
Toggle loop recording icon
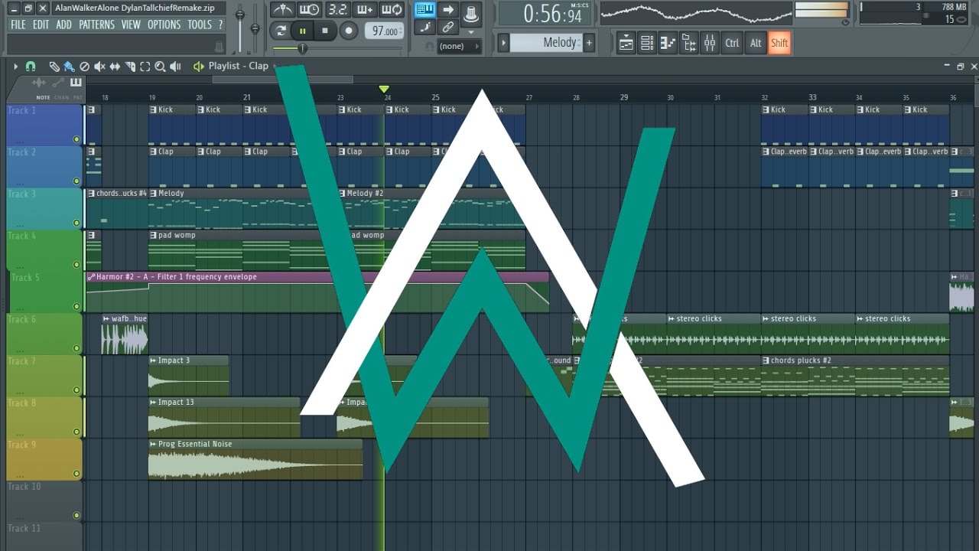(392, 10)
